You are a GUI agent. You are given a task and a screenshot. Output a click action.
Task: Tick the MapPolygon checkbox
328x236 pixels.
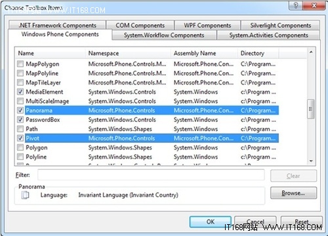tap(20, 64)
